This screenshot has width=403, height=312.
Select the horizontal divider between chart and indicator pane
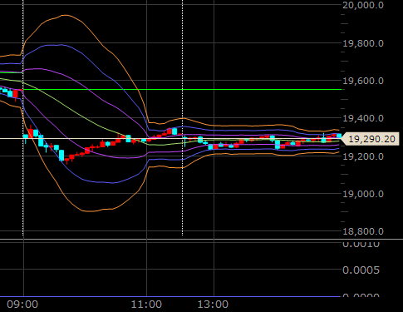(x=201, y=239)
